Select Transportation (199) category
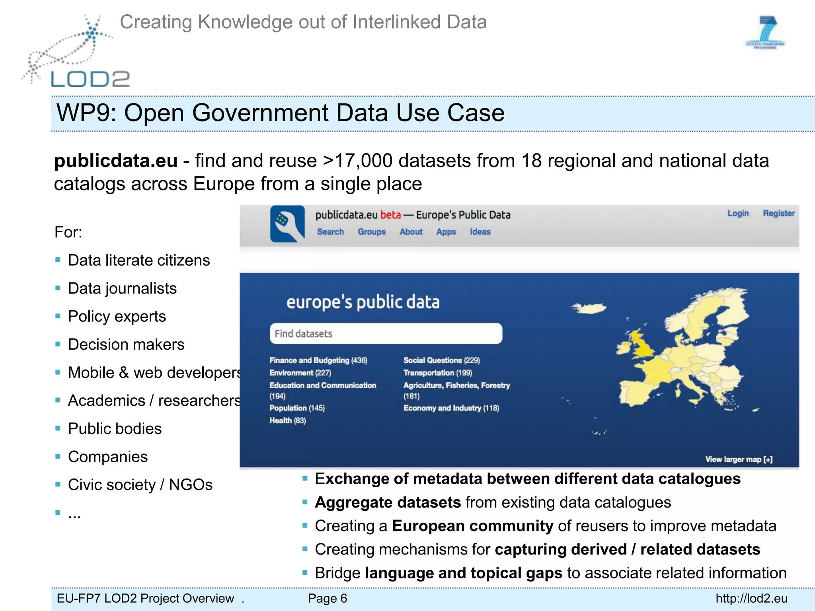Screen dimensions: 815x611 [x=438, y=373]
